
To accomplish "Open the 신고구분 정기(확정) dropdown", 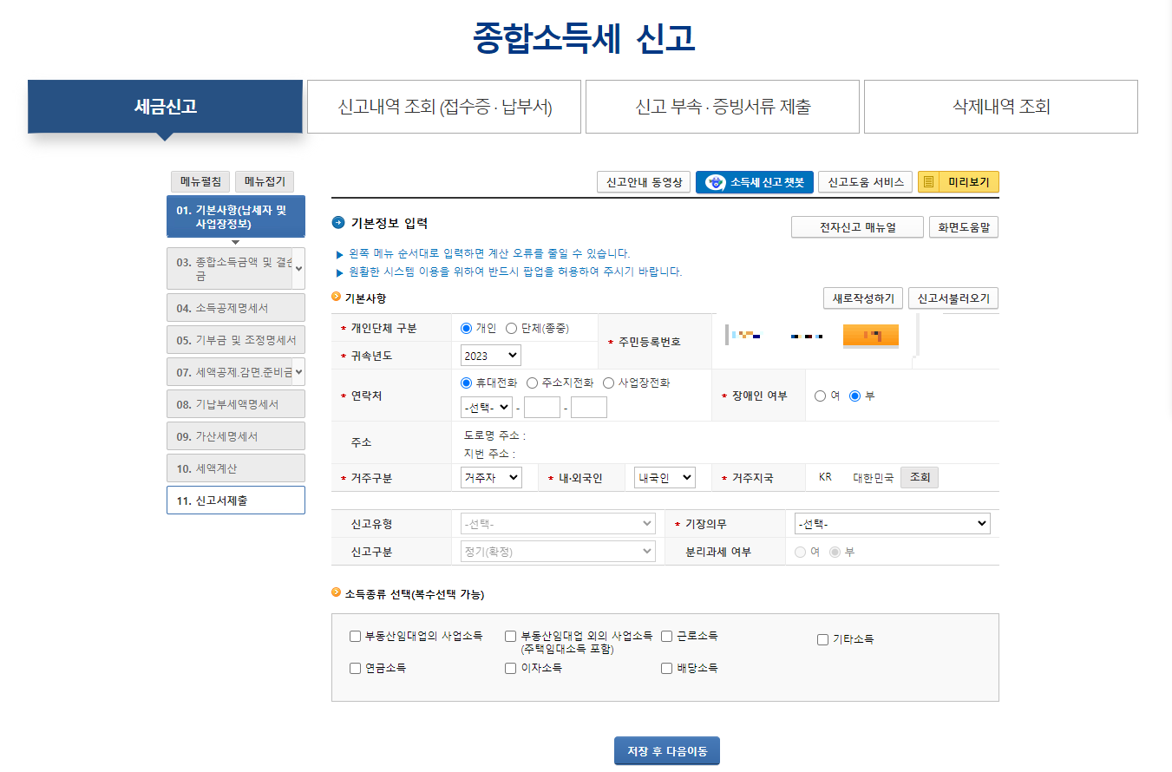I will [558, 552].
